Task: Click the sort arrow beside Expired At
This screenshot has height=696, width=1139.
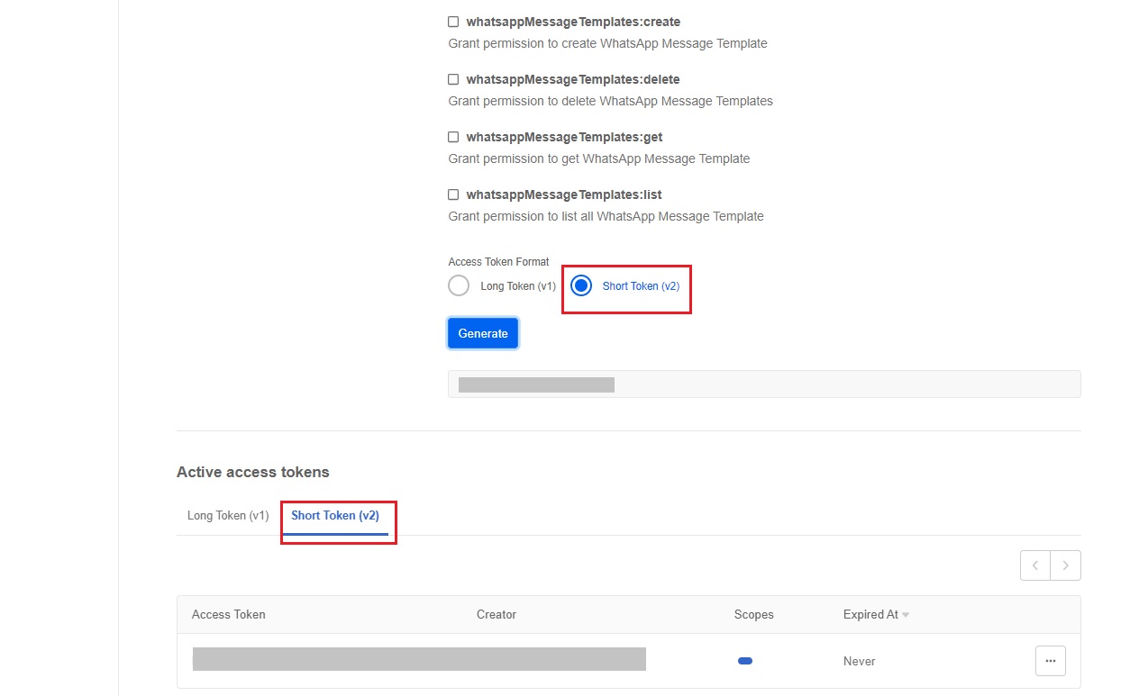Action: point(906,615)
